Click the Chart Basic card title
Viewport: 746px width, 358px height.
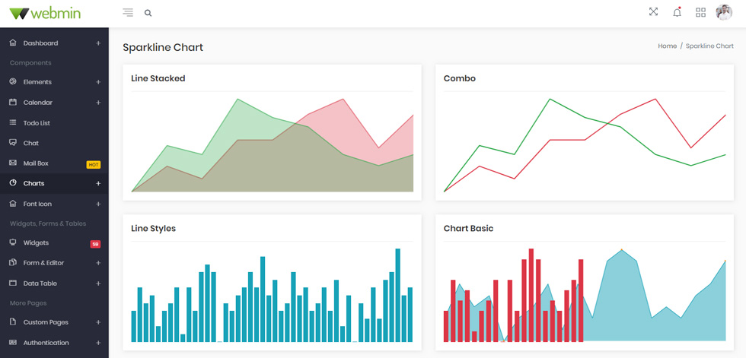coord(468,228)
